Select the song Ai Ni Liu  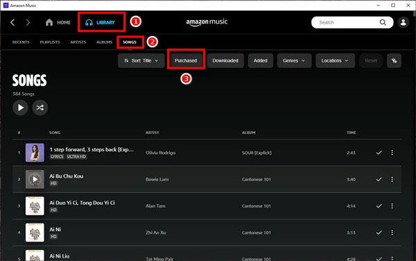60,256
